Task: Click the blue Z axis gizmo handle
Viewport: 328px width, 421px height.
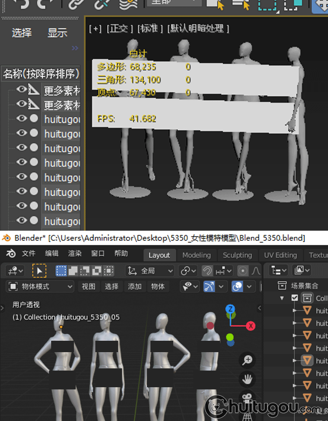Action: [x=230, y=309]
